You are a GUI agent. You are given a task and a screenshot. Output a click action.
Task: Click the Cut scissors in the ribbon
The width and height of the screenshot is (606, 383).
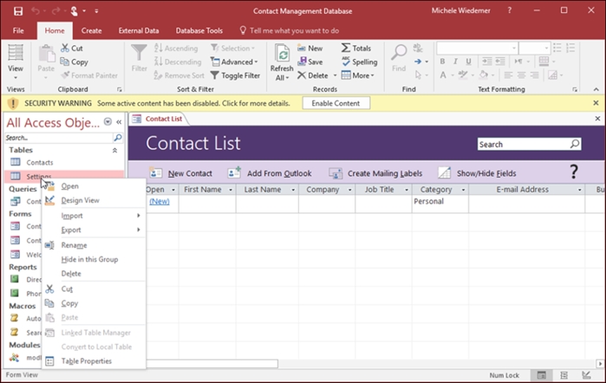(x=65, y=48)
